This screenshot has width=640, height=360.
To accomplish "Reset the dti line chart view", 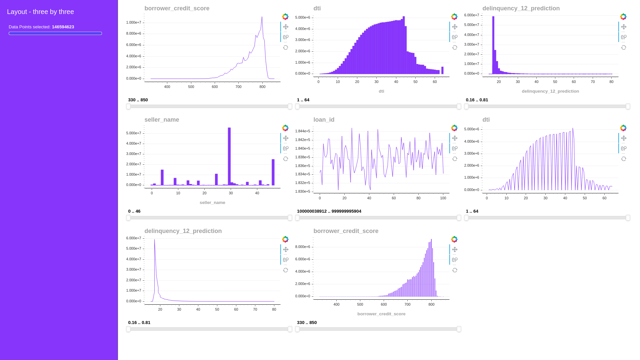I will pyautogui.click(x=624, y=159).
